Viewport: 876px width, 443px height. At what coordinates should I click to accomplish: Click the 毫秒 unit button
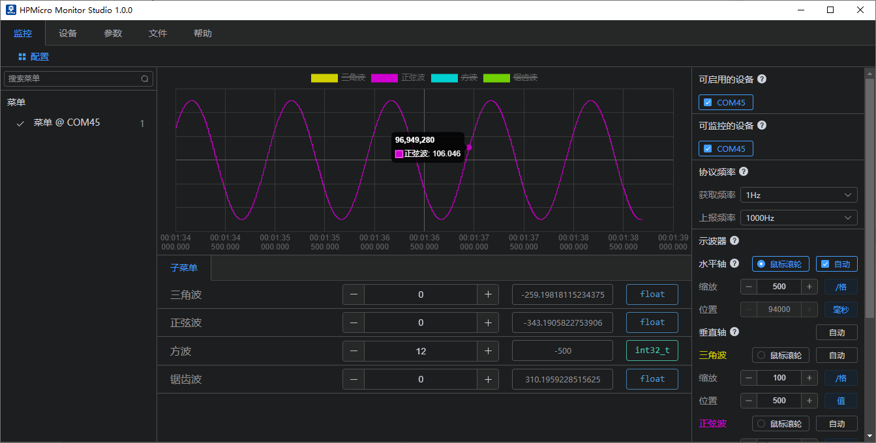(841, 309)
